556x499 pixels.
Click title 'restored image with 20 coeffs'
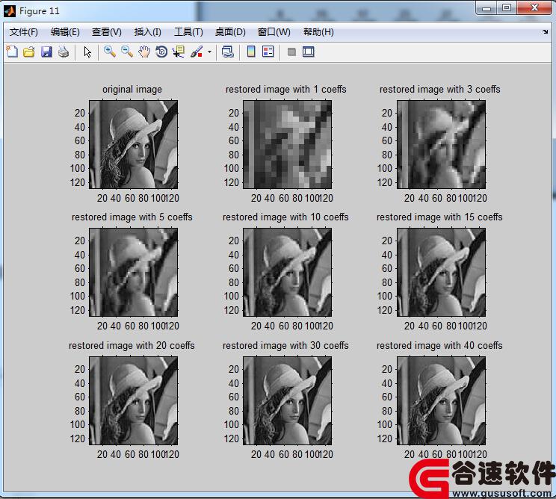point(132,345)
